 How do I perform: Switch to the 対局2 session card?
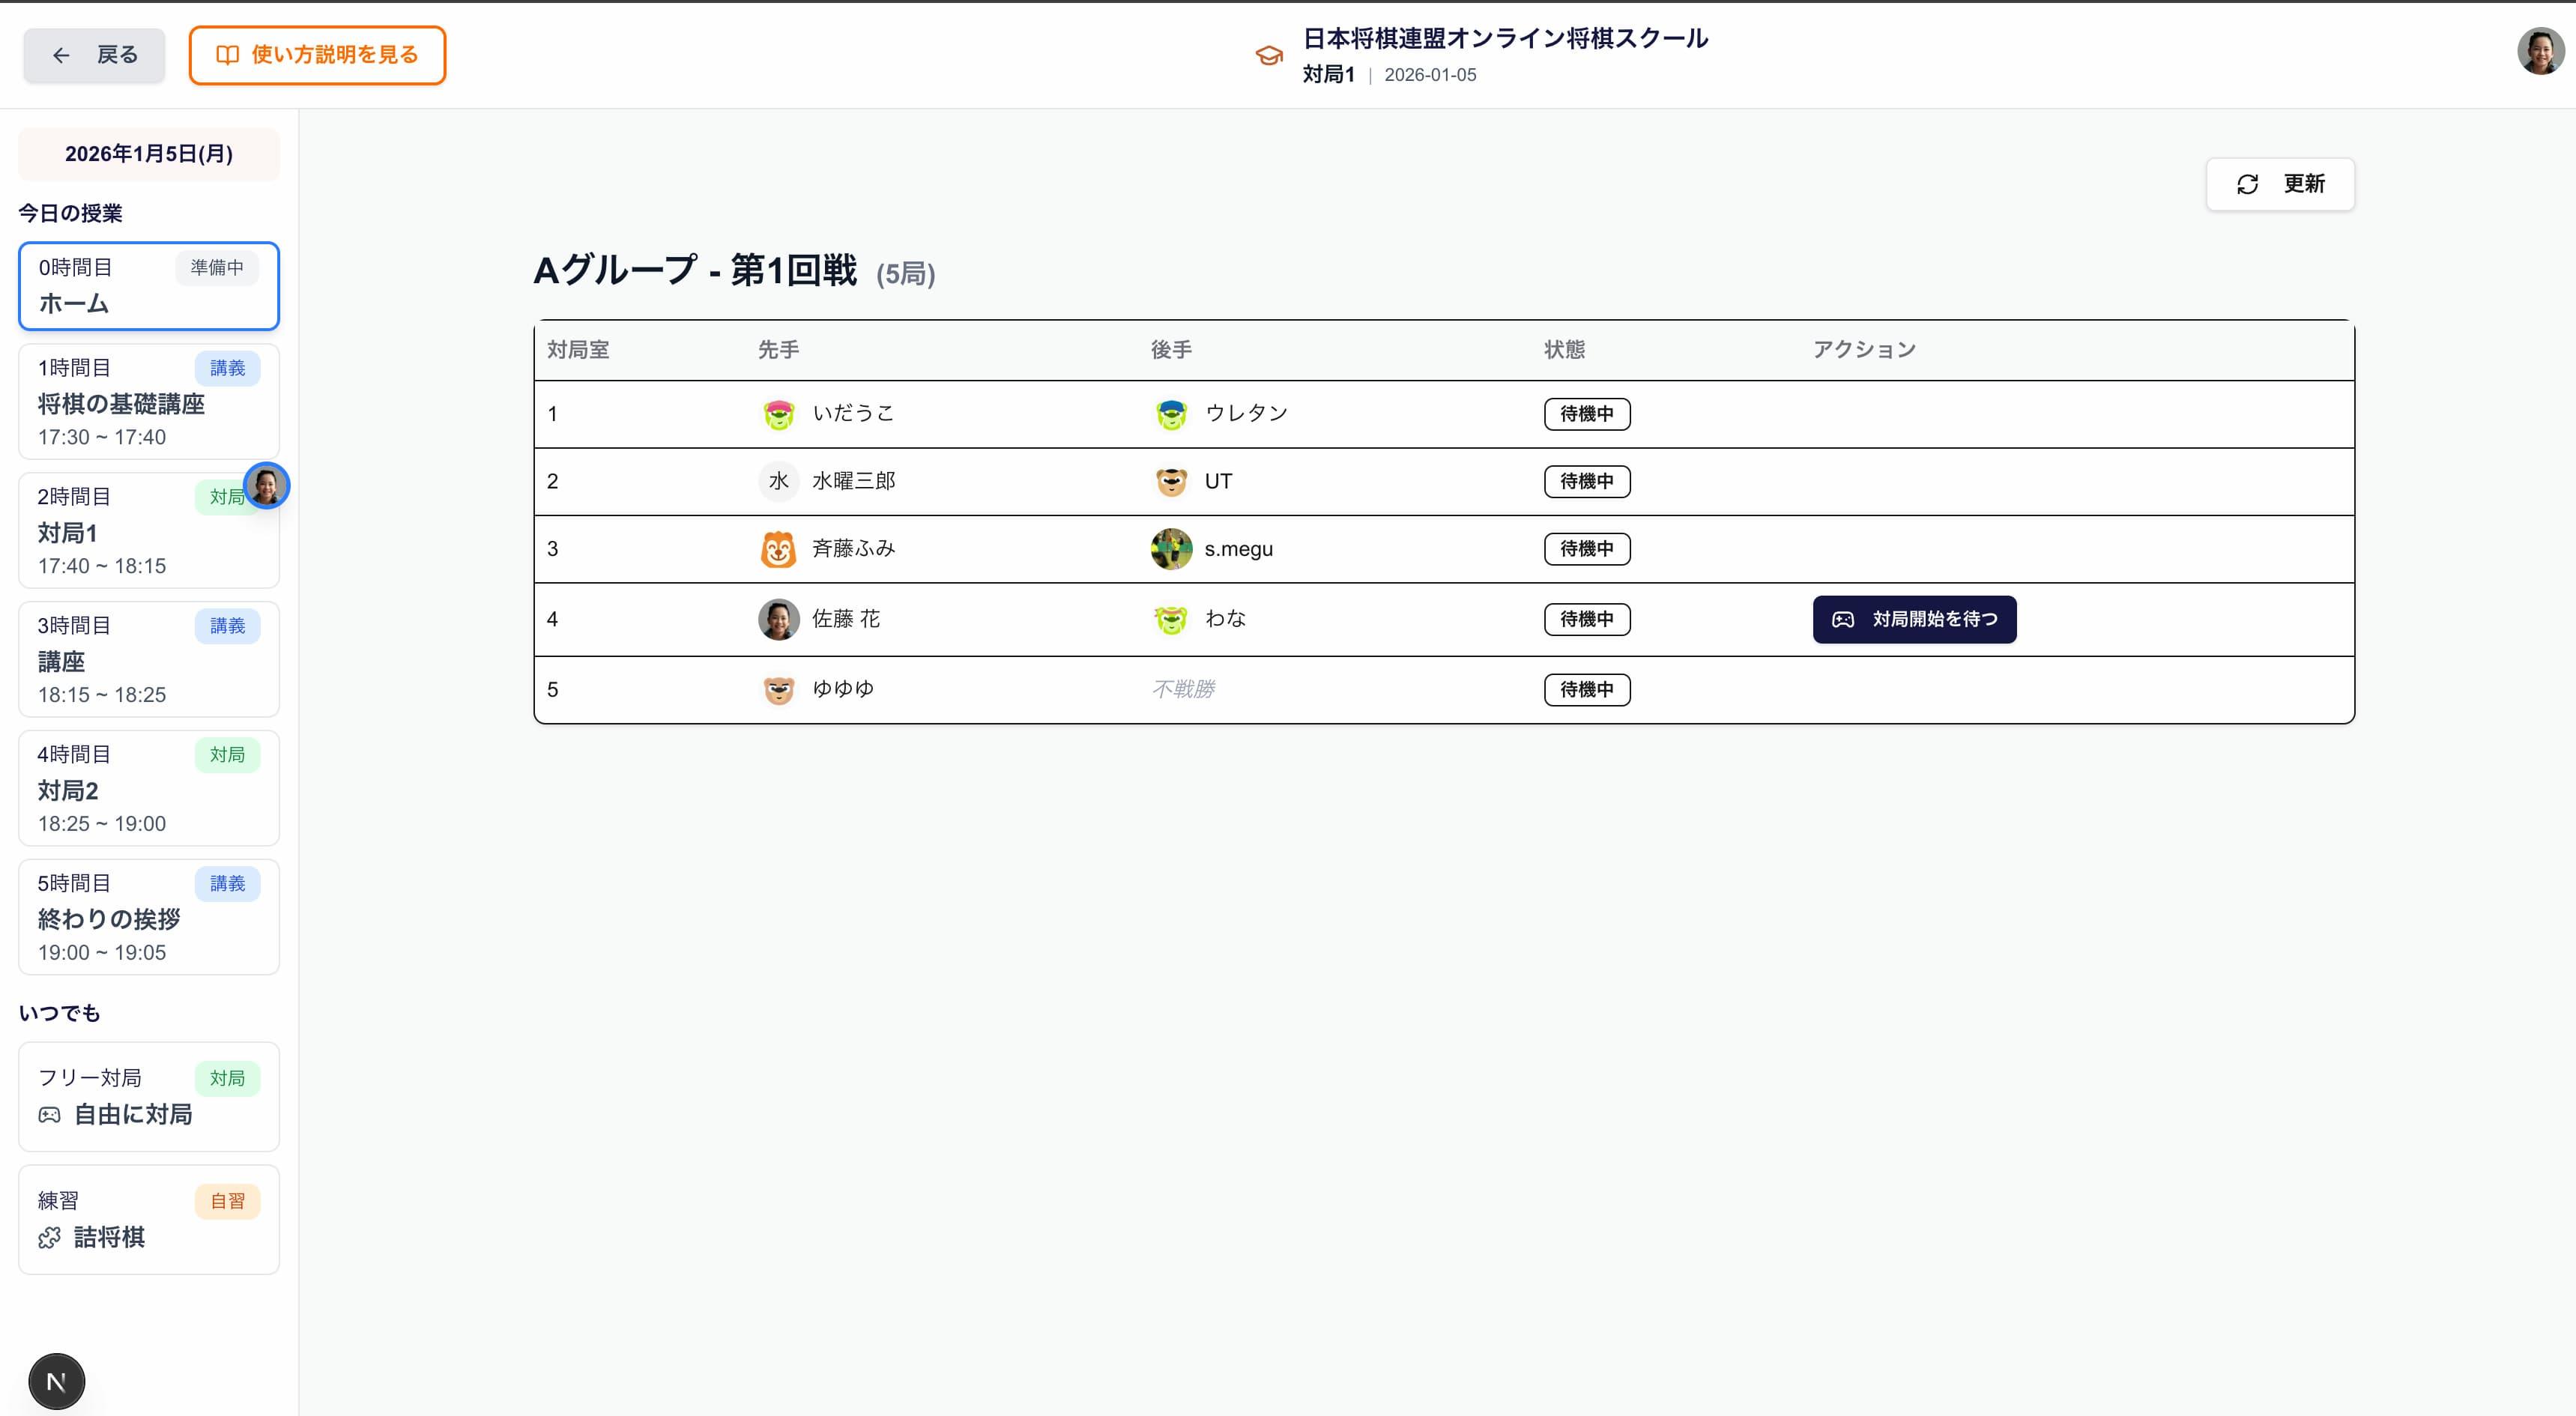coord(148,788)
